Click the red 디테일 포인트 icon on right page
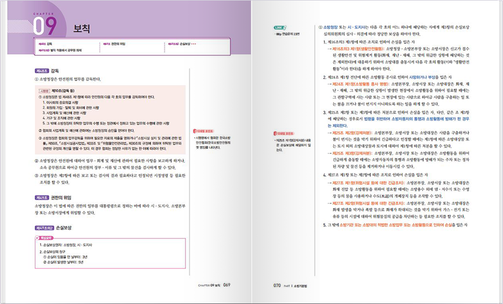This screenshot has width=503, height=304. click(281, 133)
